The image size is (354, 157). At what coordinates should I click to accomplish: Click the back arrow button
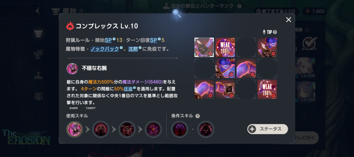tap(38, 11)
